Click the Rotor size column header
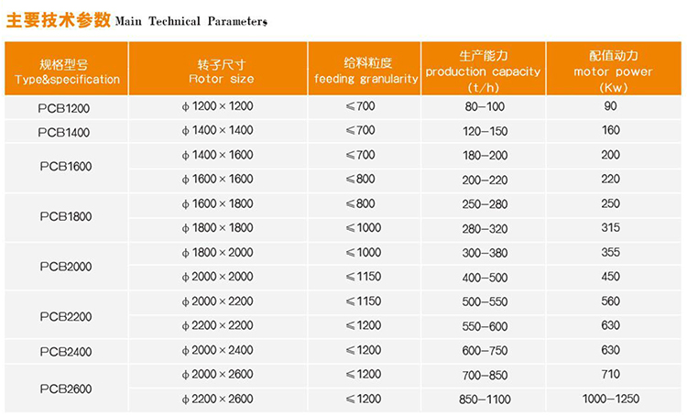 pos(218,71)
